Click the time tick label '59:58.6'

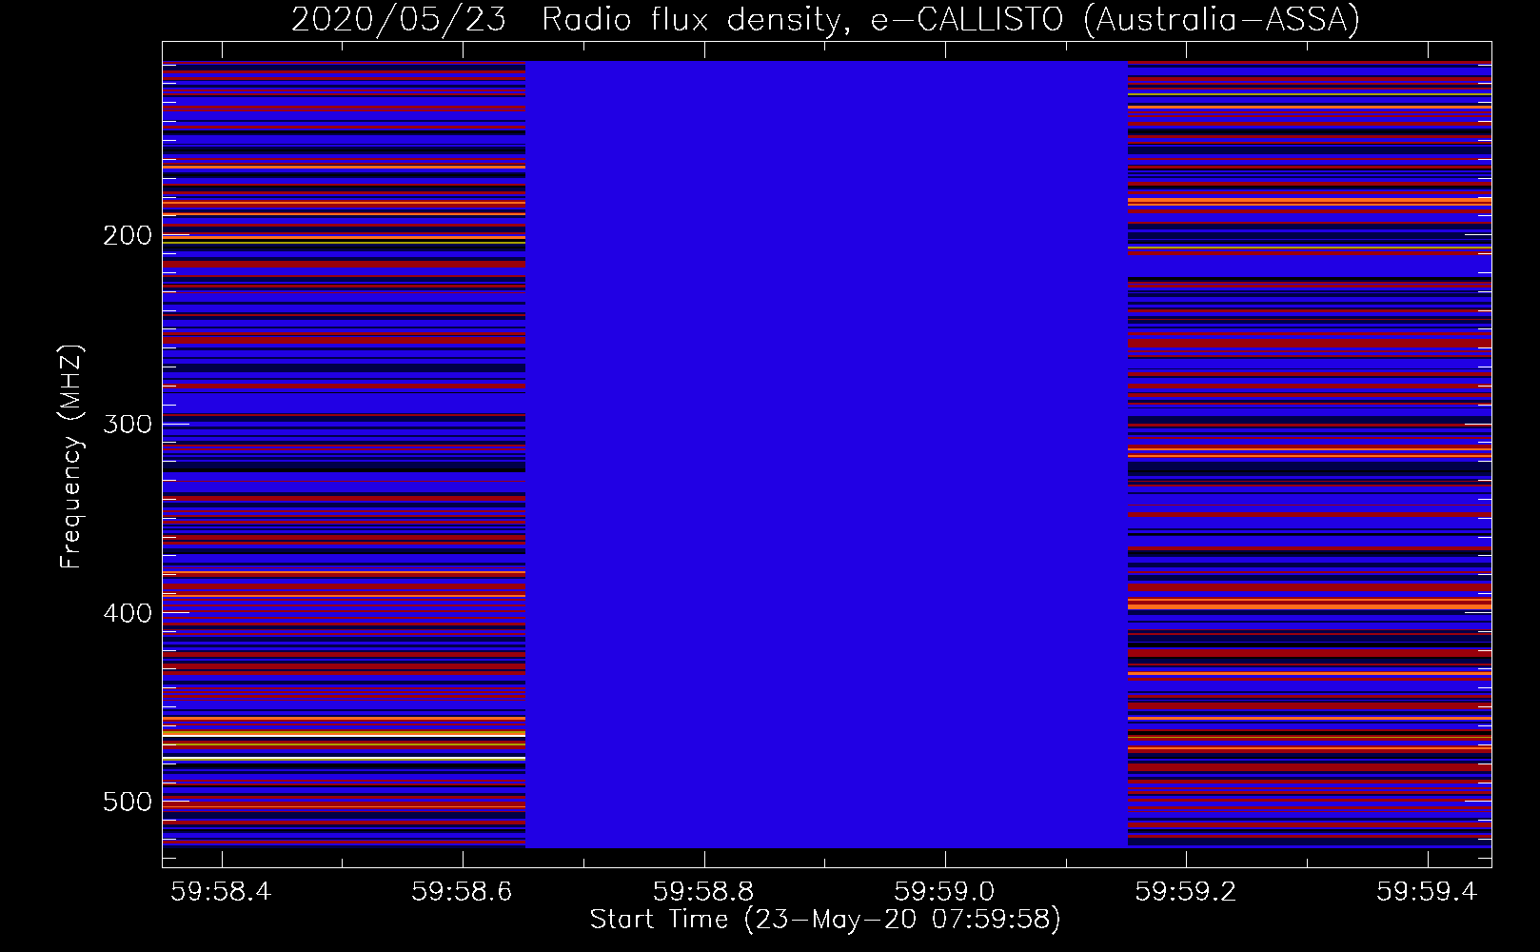[x=463, y=891]
